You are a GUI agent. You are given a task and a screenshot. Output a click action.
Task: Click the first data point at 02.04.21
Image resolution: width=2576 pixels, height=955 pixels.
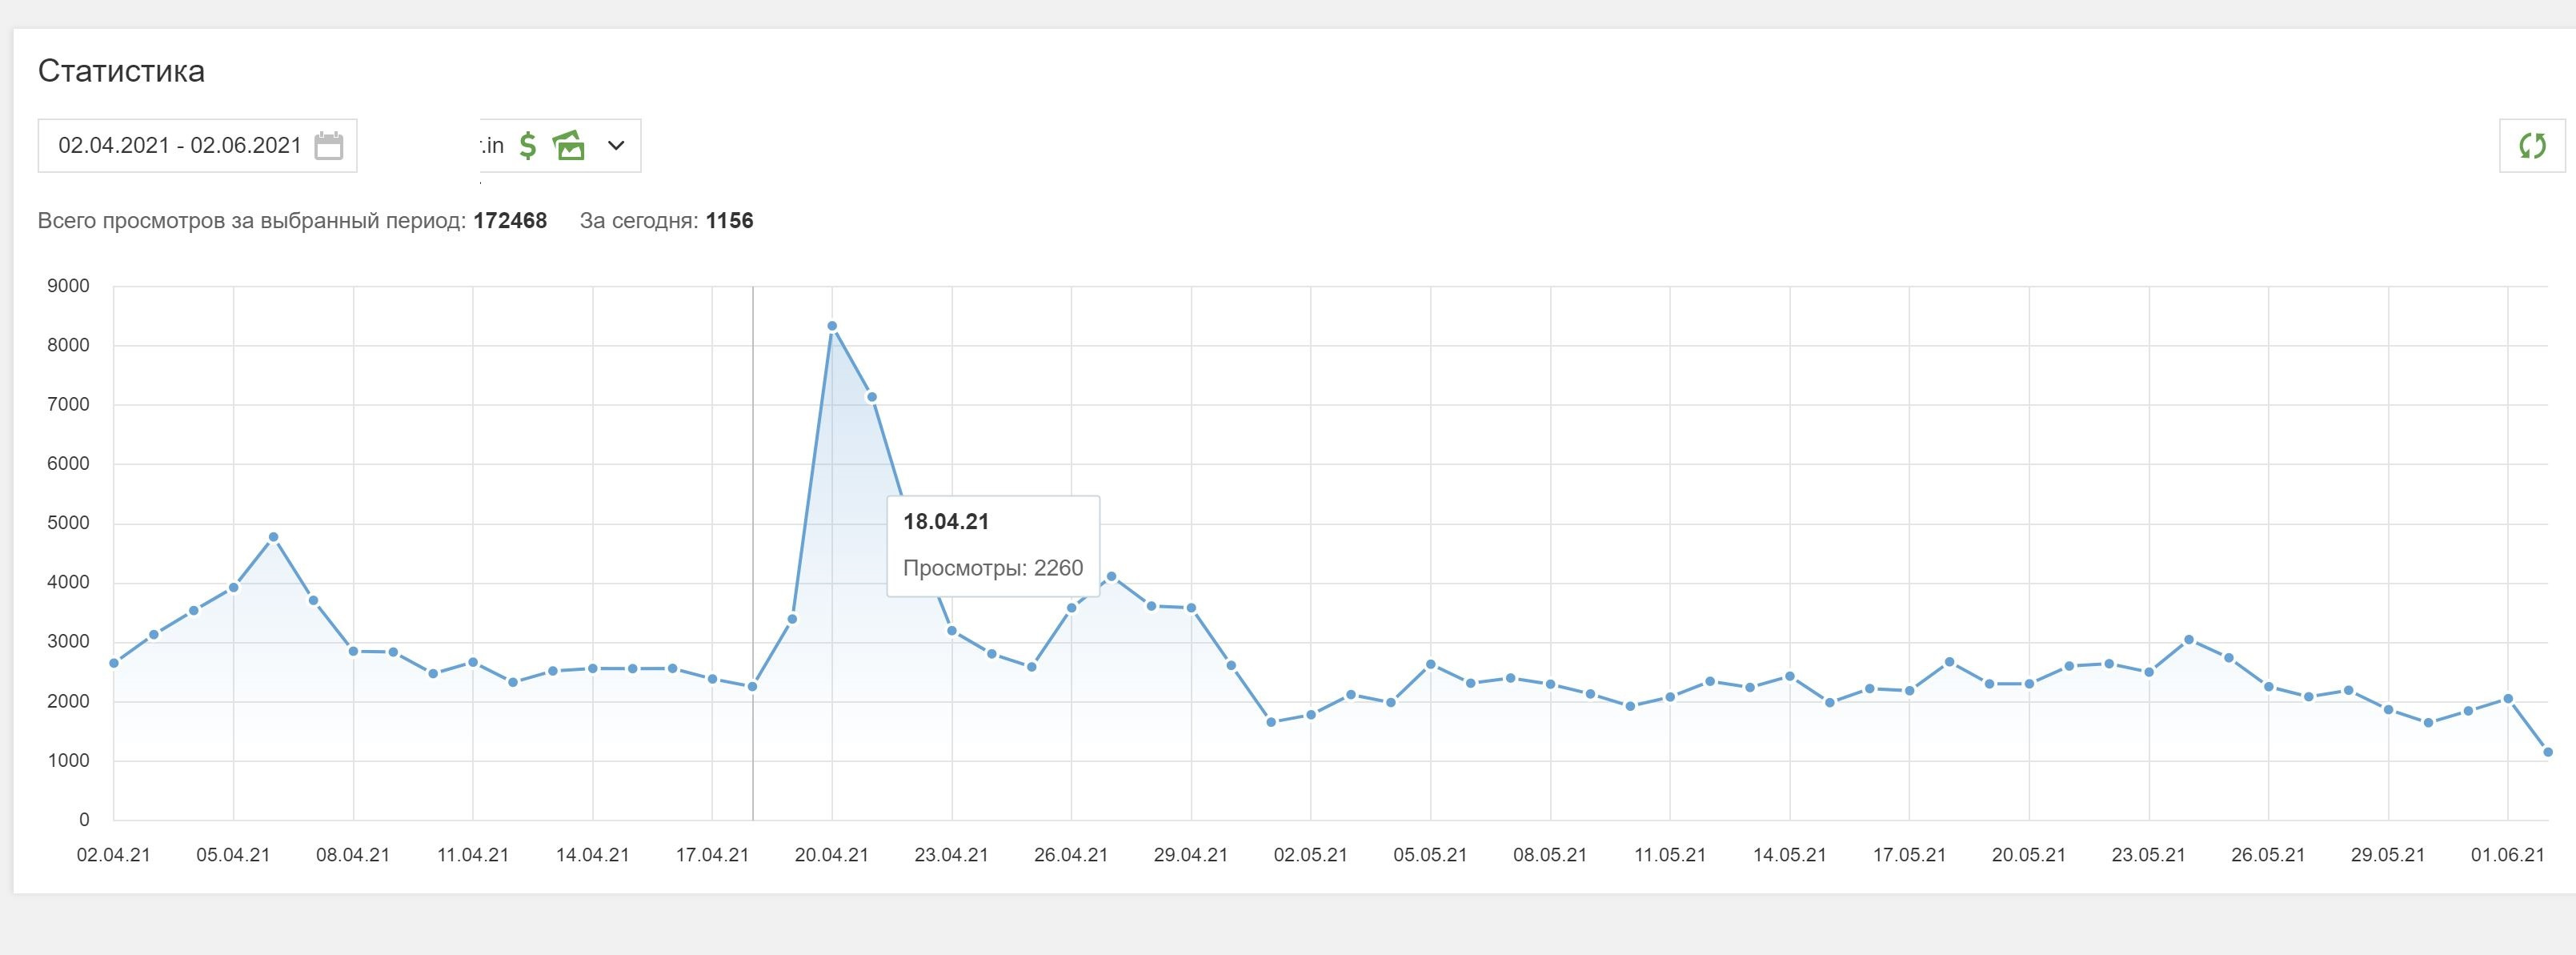114,663
